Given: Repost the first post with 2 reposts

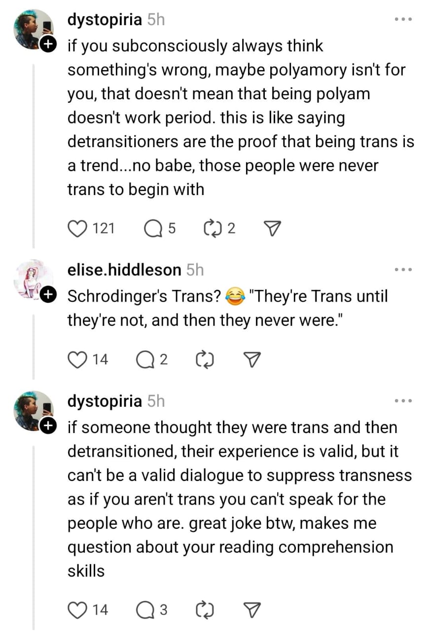Looking at the screenshot, I should click(x=212, y=228).
